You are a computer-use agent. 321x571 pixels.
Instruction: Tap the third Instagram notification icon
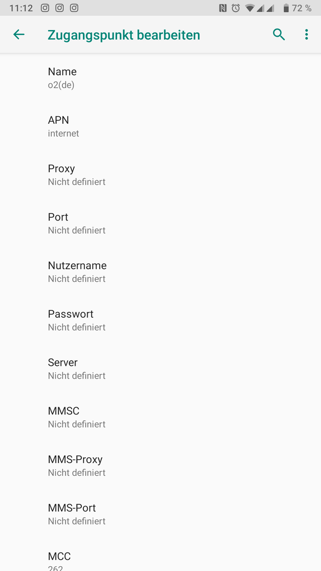tap(74, 8)
